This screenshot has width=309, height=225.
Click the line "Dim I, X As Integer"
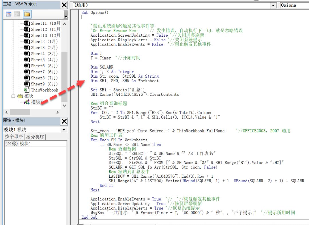click(112, 72)
